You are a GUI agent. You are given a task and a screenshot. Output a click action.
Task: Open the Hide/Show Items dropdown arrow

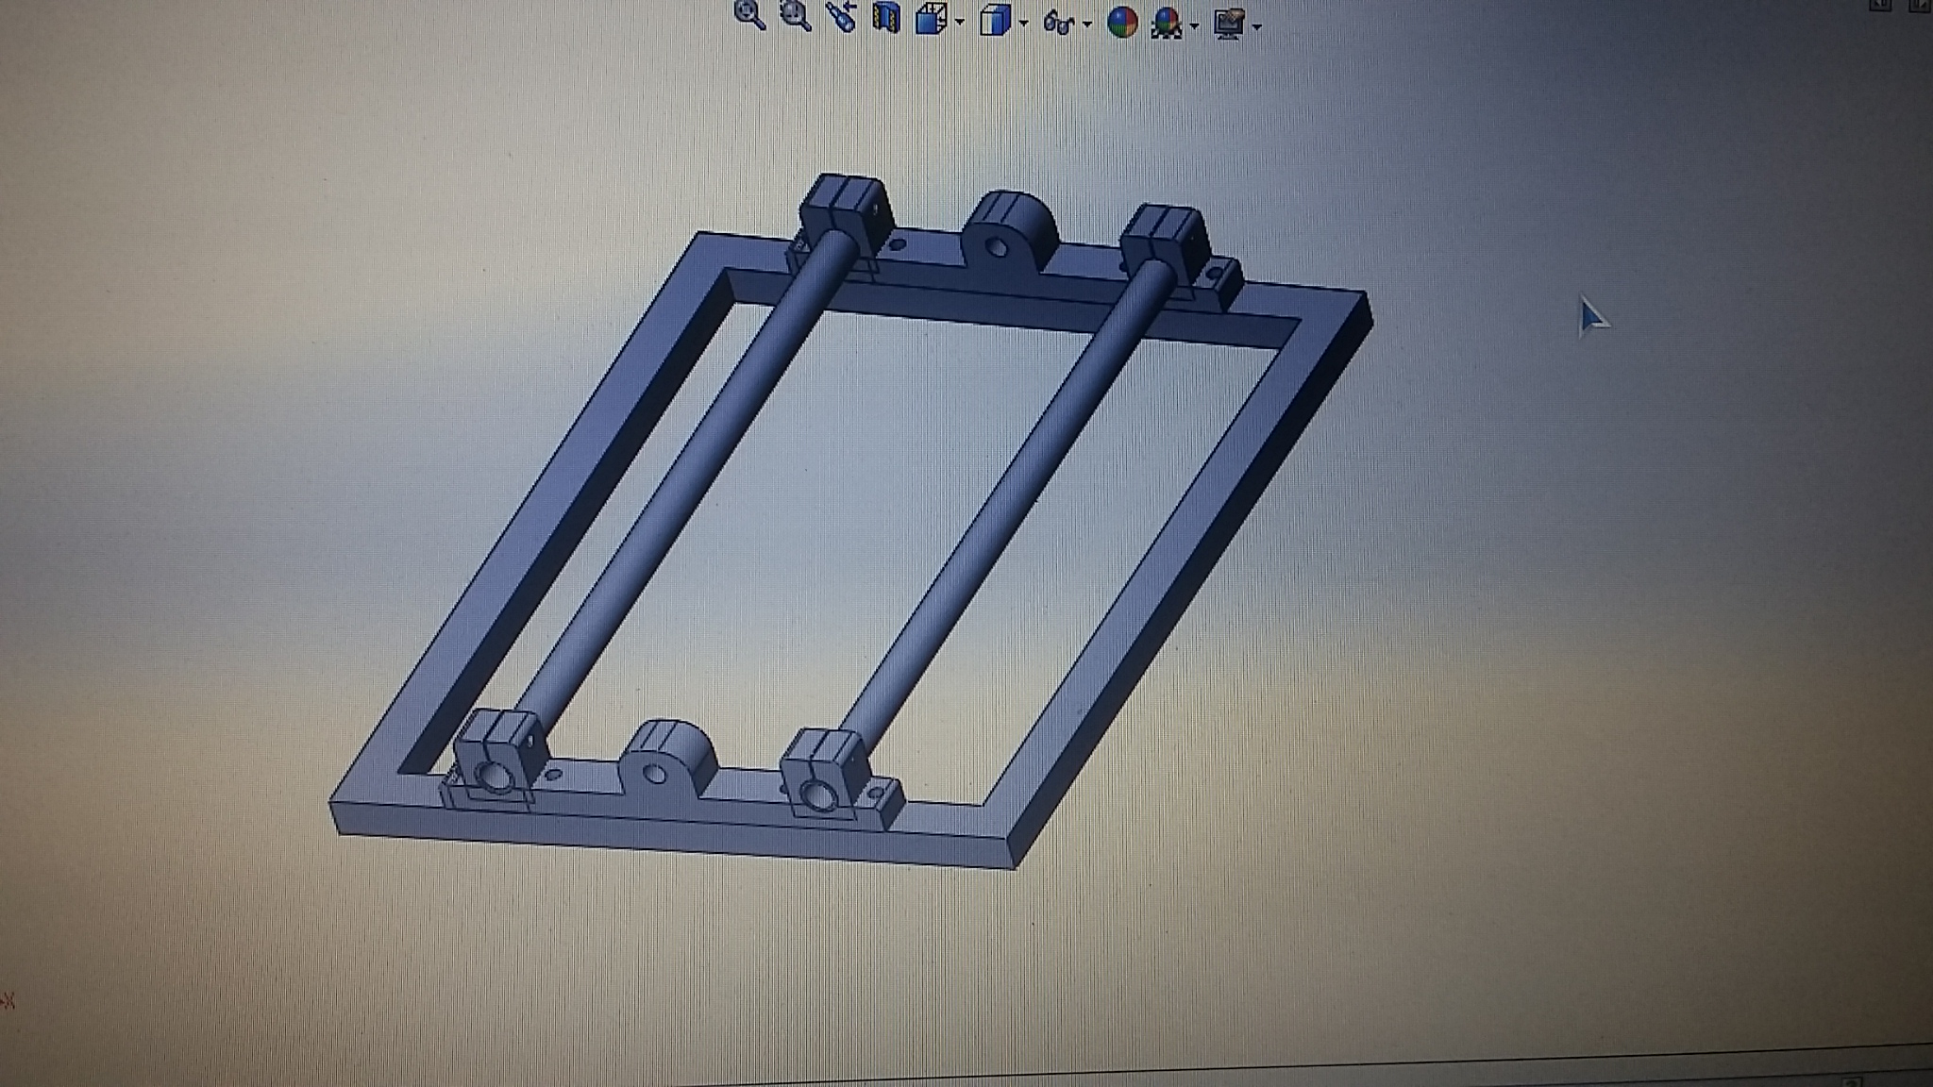[x=1087, y=24]
